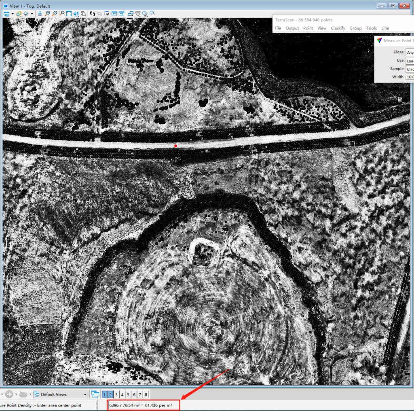Open the Class dropdown showing Any
Image resolution: width=414 pixels, height=411 pixels.
(x=410, y=52)
